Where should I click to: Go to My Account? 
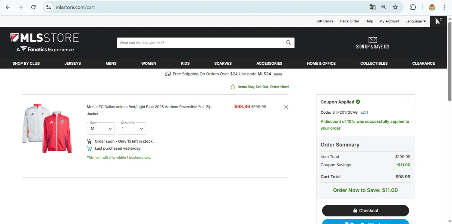389,21
